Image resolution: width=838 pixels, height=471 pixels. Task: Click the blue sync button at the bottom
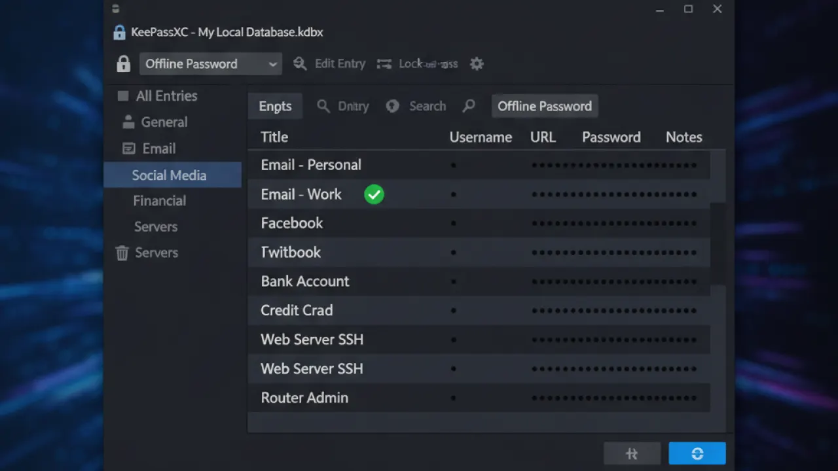(x=697, y=453)
